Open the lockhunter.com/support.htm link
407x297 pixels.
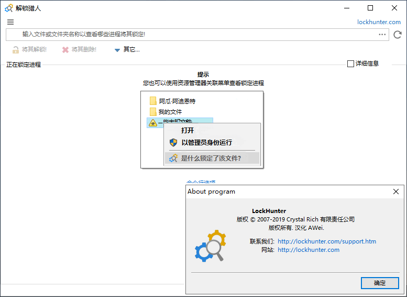tap(327, 241)
